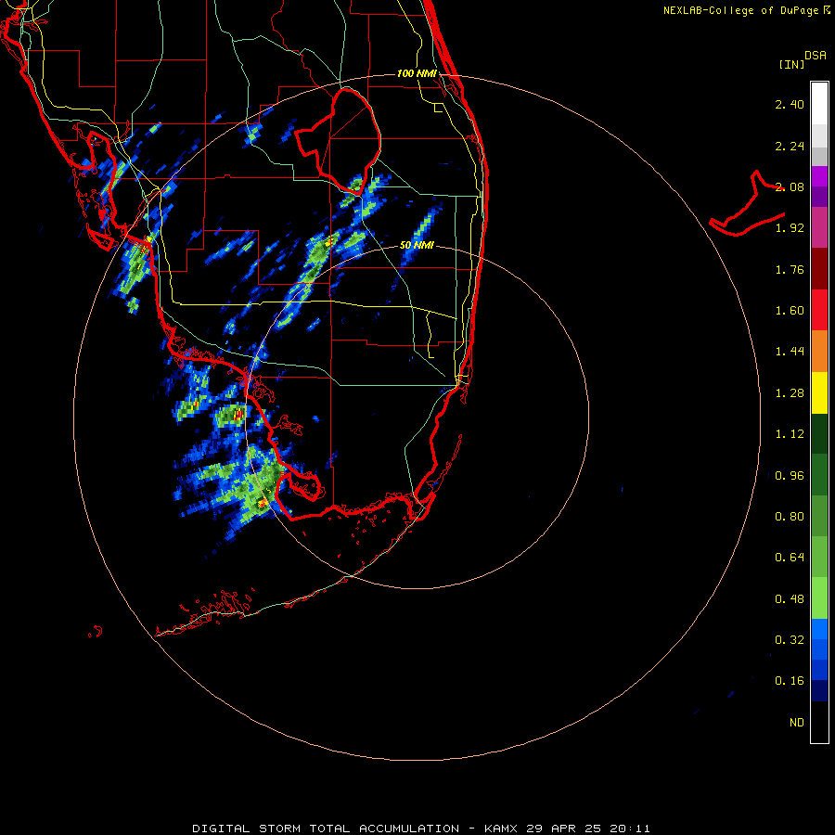
Task: Click the 50 NMI range ring label
Action: (x=417, y=246)
